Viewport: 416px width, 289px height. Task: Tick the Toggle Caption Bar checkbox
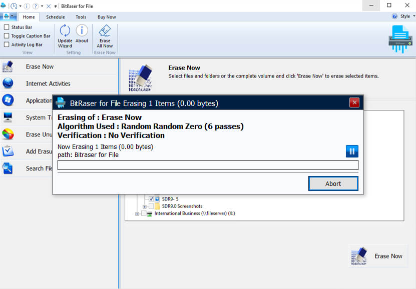[x=7, y=36]
